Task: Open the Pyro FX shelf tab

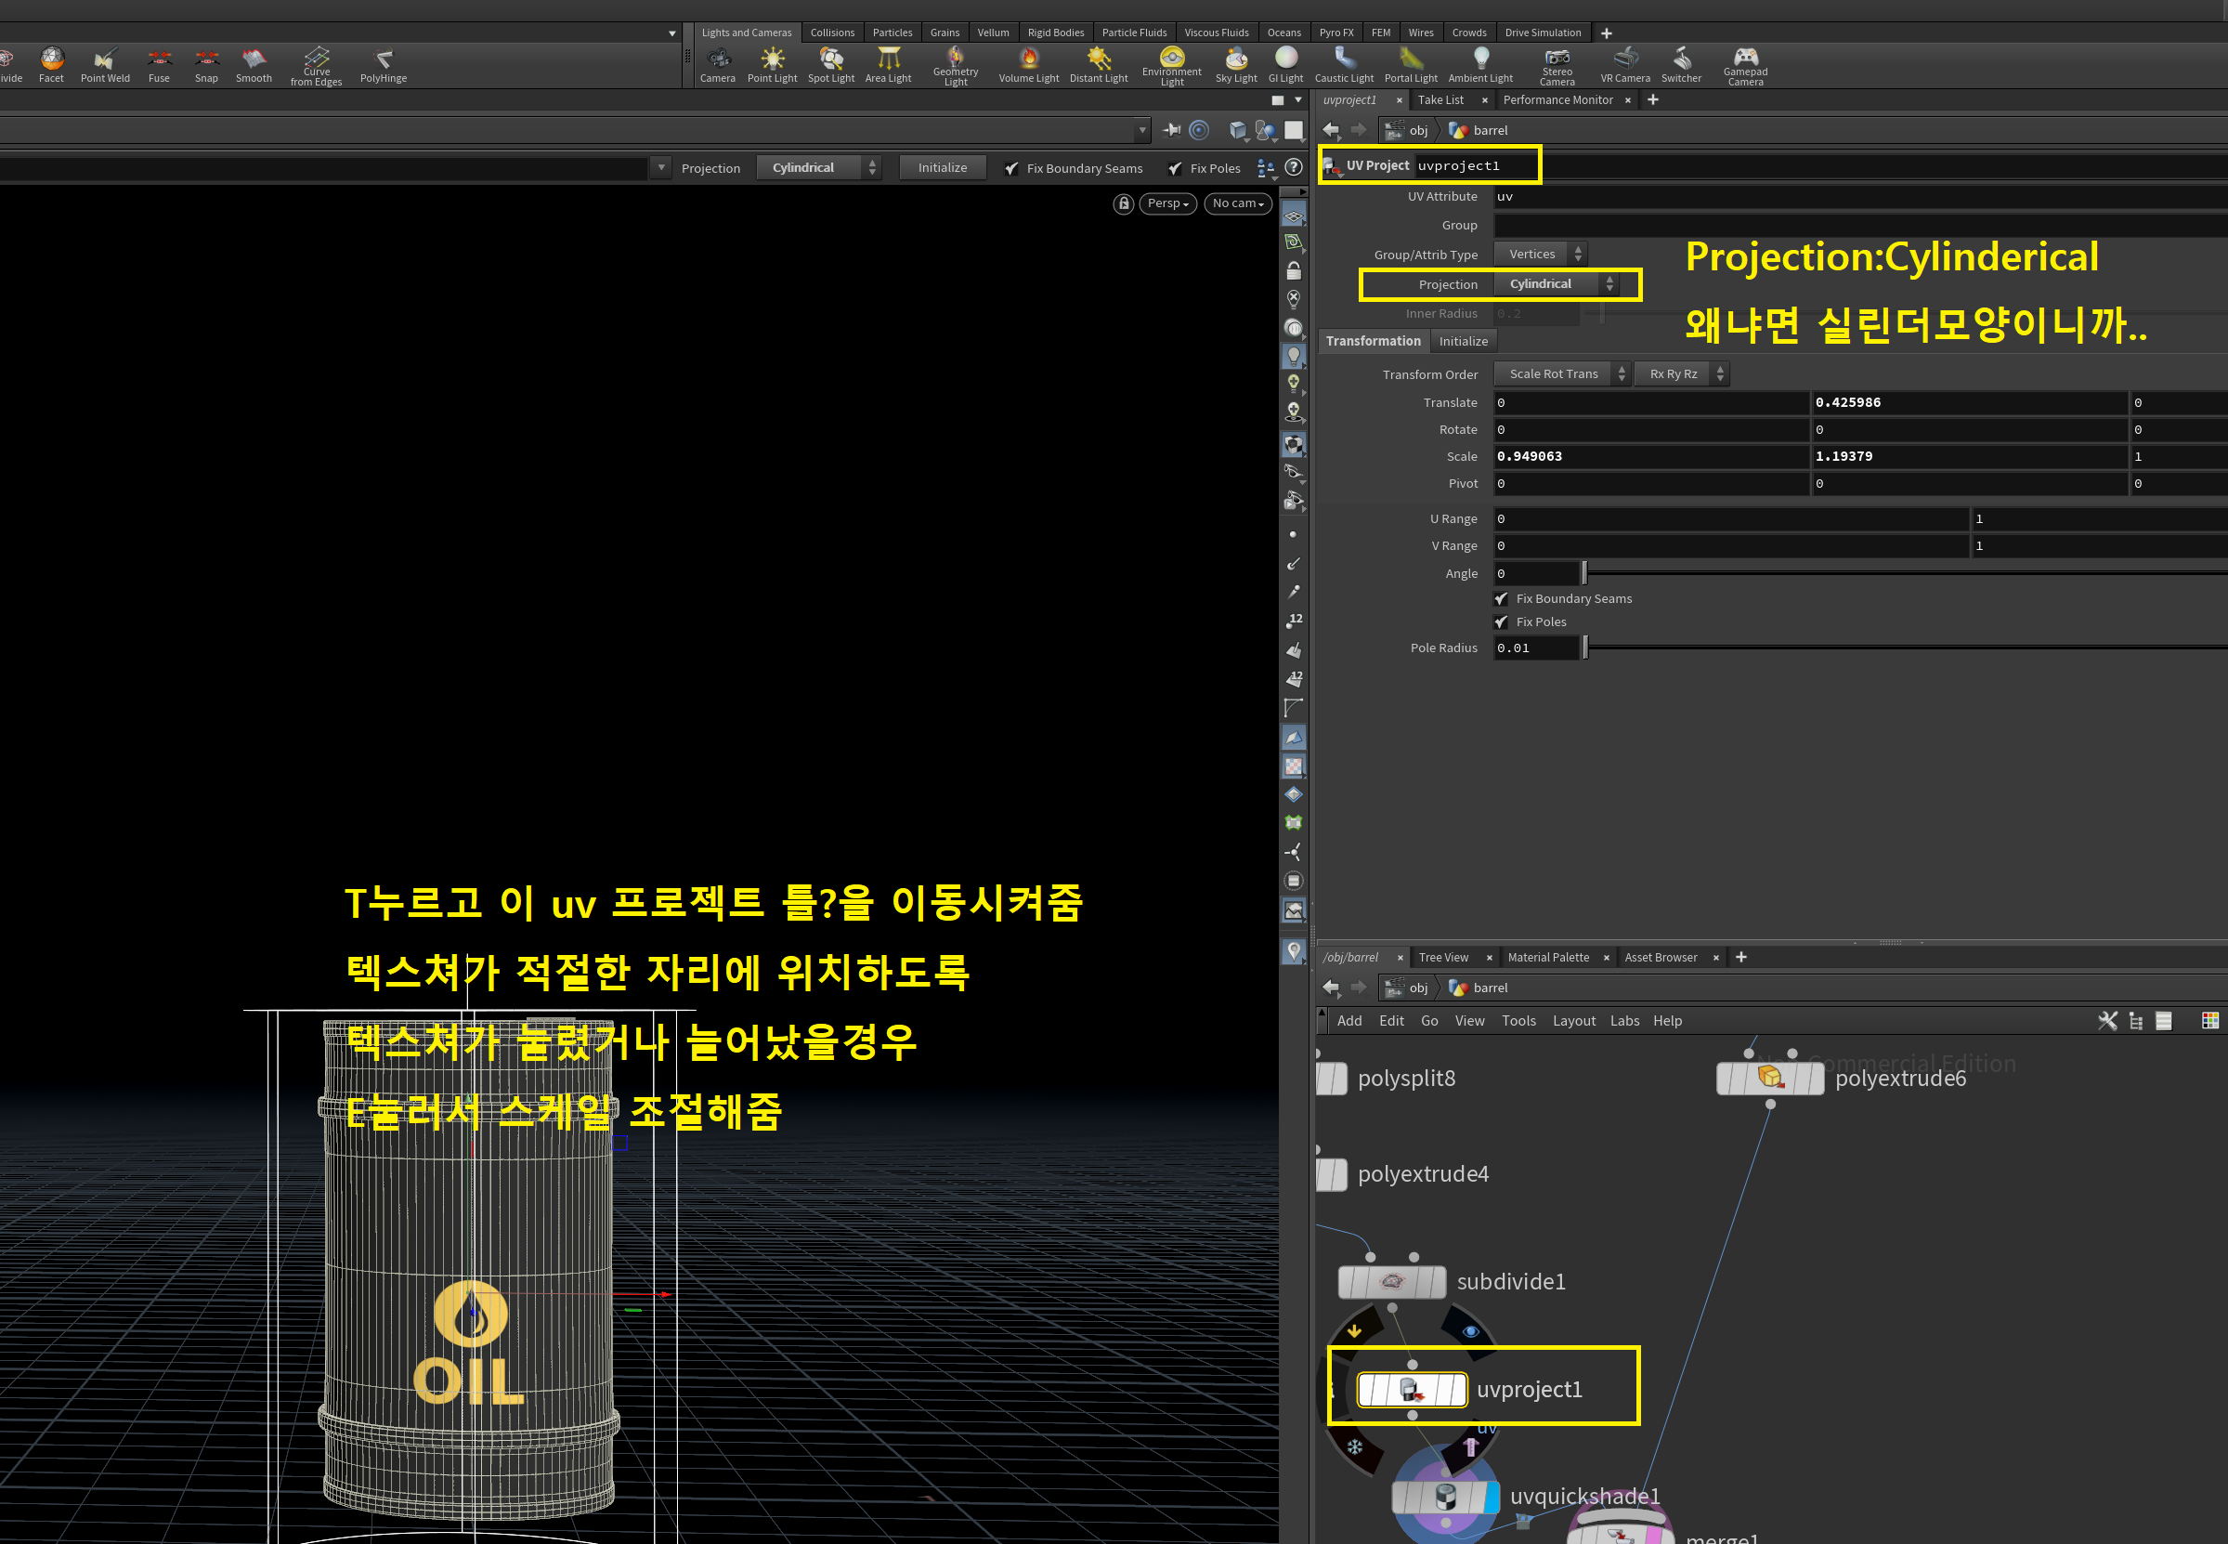Action: pos(1335,32)
